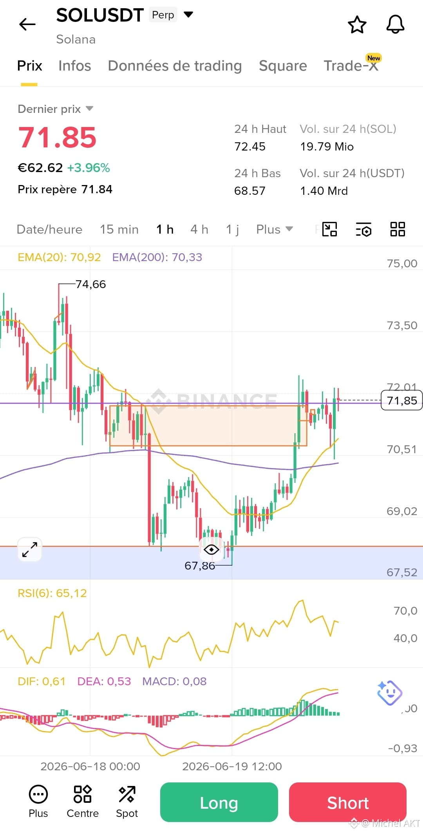
Task: Tap the green Long button
Action: (219, 802)
